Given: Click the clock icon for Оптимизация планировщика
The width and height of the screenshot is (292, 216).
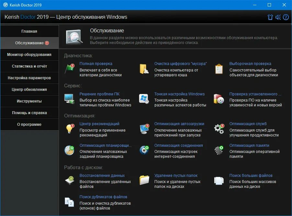Looking at the screenshot, I should tap(70, 150).
